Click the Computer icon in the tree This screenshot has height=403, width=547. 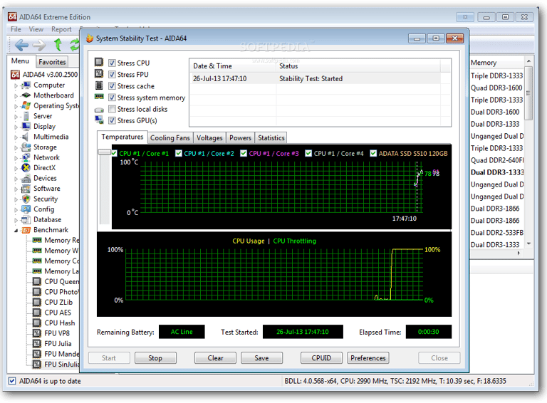pos(26,85)
